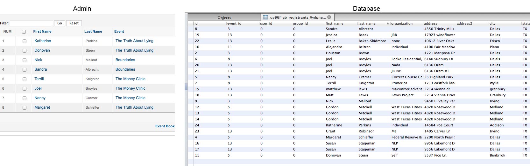
Task: Sort Admin list by First Name
Action: coord(42,31)
